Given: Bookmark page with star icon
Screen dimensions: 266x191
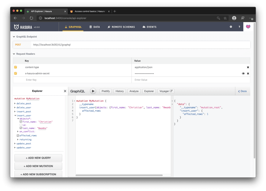Looking at the screenshot, I should [x=225, y=18].
